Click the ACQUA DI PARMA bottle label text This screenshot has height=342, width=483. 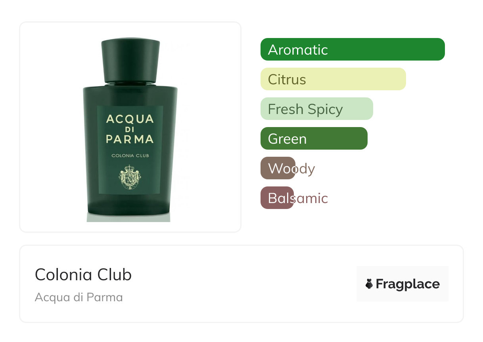click(130, 129)
